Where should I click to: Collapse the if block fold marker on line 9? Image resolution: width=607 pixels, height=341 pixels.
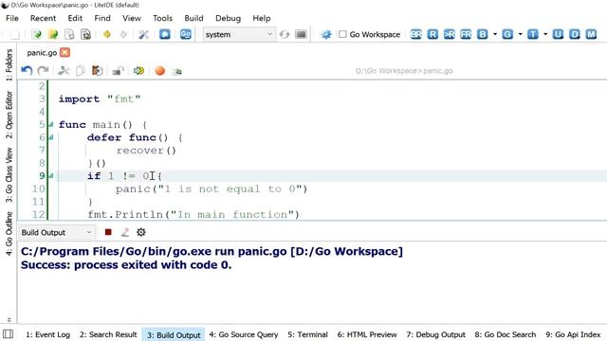pos(50,176)
